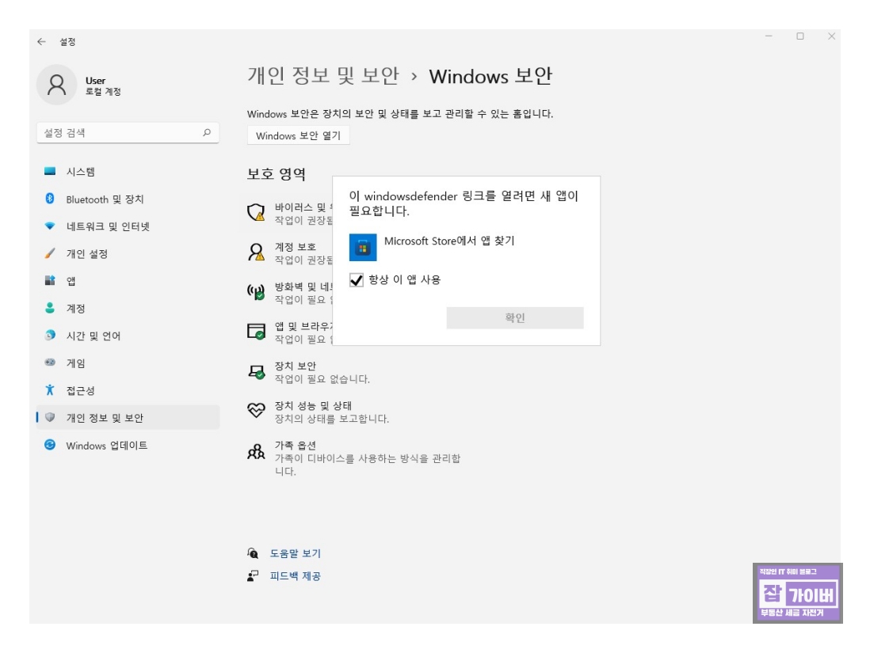Click the 가족 옵션 family icon
The width and height of the screenshot is (870, 653).
click(256, 452)
